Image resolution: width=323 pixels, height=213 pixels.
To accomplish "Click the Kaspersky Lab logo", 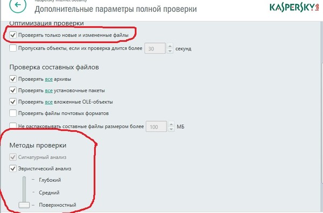I will 294,8.
